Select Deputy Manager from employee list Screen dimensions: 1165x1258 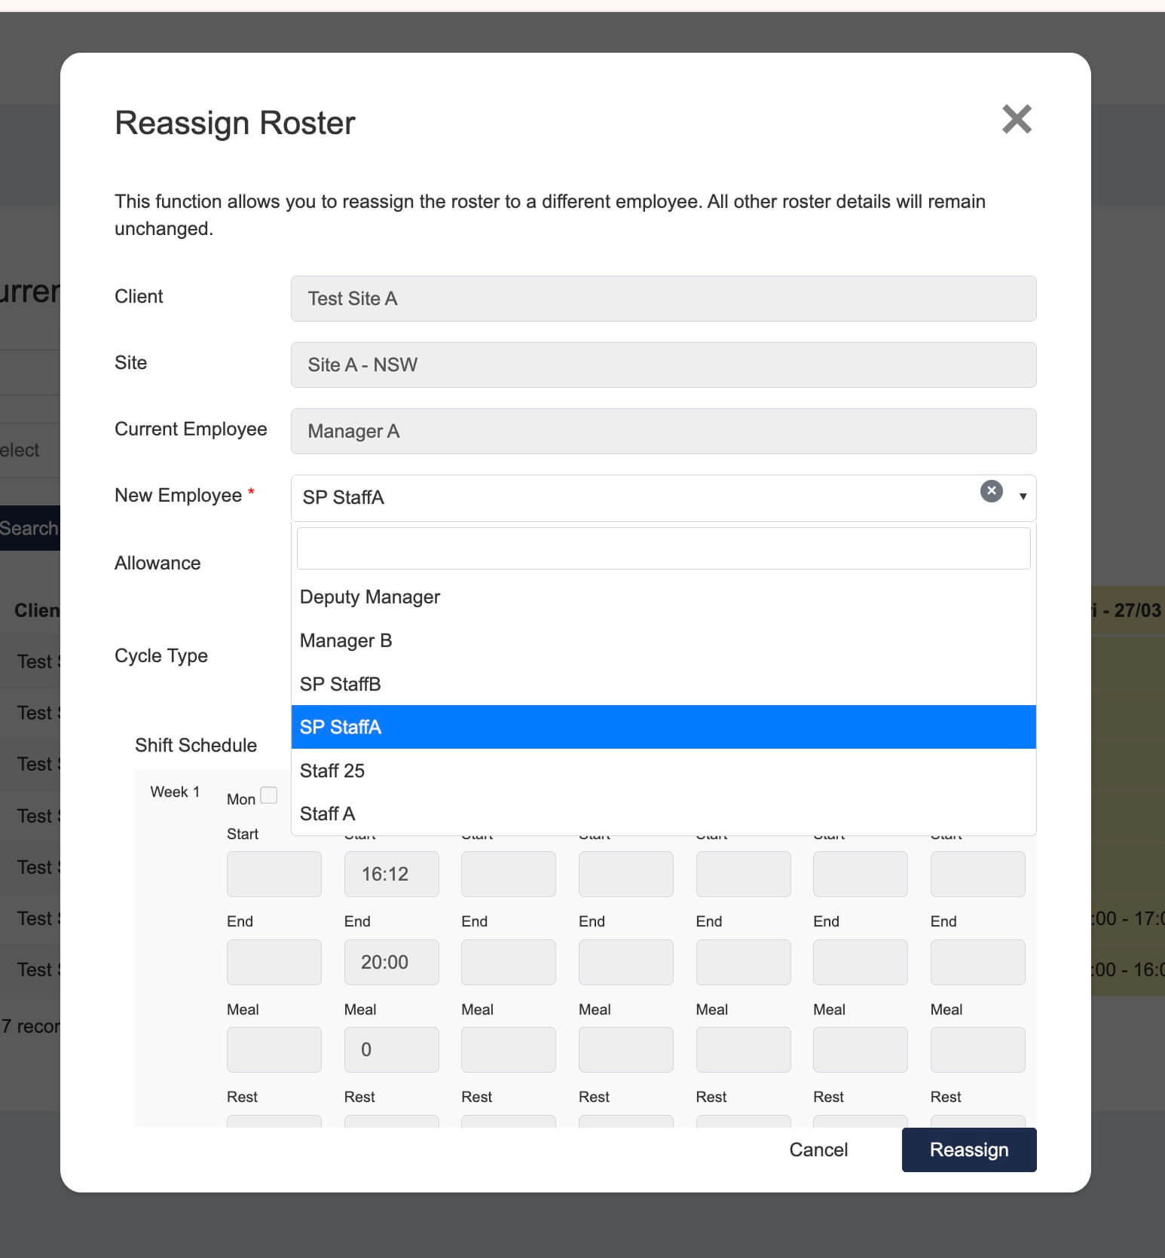369,597
